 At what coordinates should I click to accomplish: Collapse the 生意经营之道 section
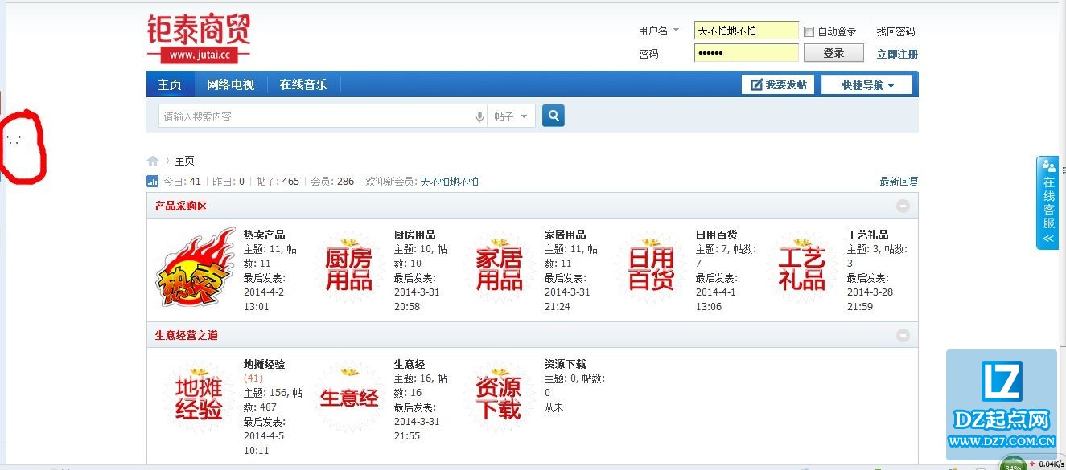[x=903, y=335]
